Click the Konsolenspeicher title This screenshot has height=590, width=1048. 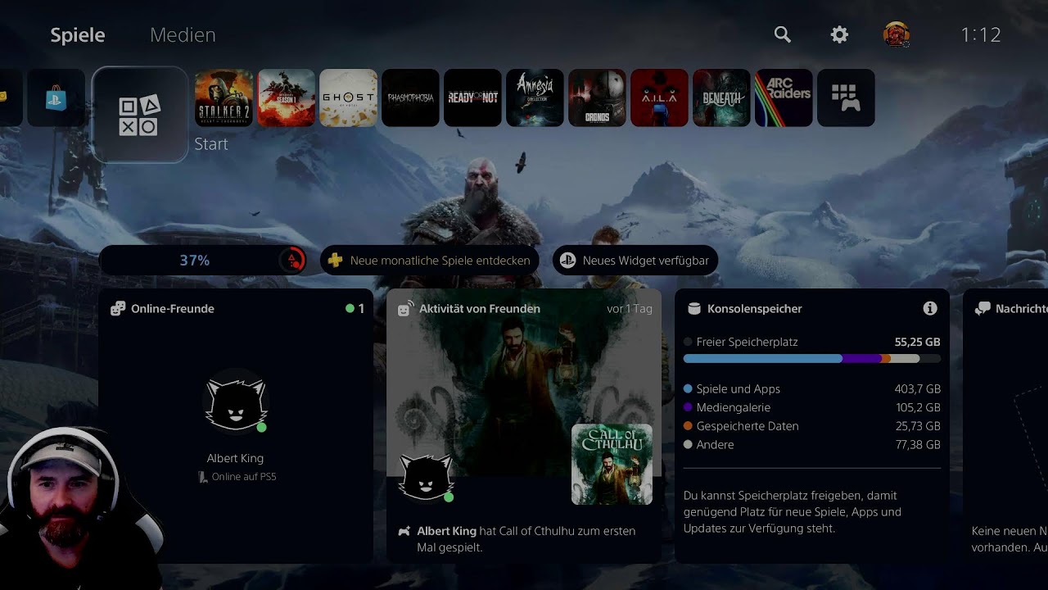tap(755, 309)
